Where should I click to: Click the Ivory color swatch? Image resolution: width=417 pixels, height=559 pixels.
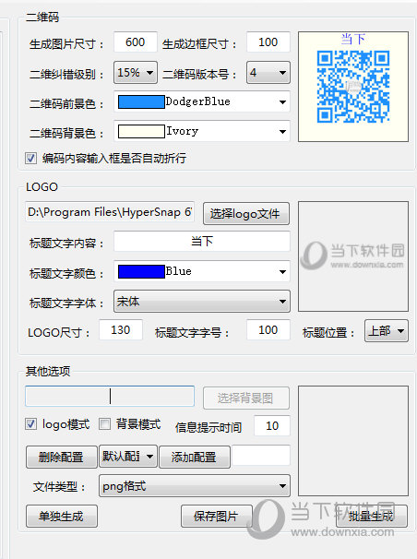pos(141,131)
